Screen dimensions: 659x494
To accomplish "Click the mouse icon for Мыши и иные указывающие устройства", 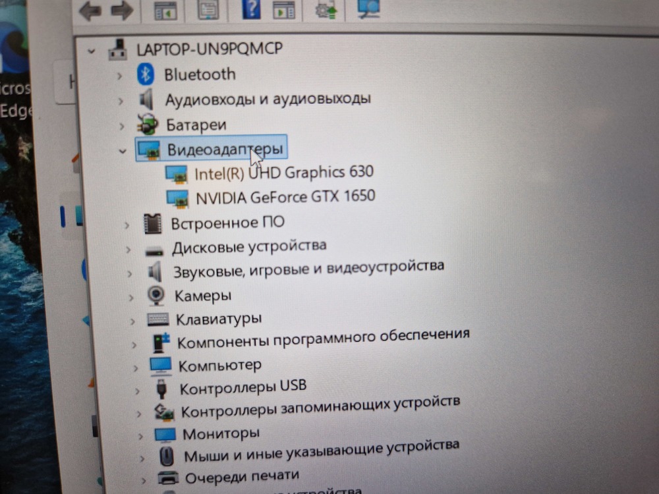I will 167,456.
